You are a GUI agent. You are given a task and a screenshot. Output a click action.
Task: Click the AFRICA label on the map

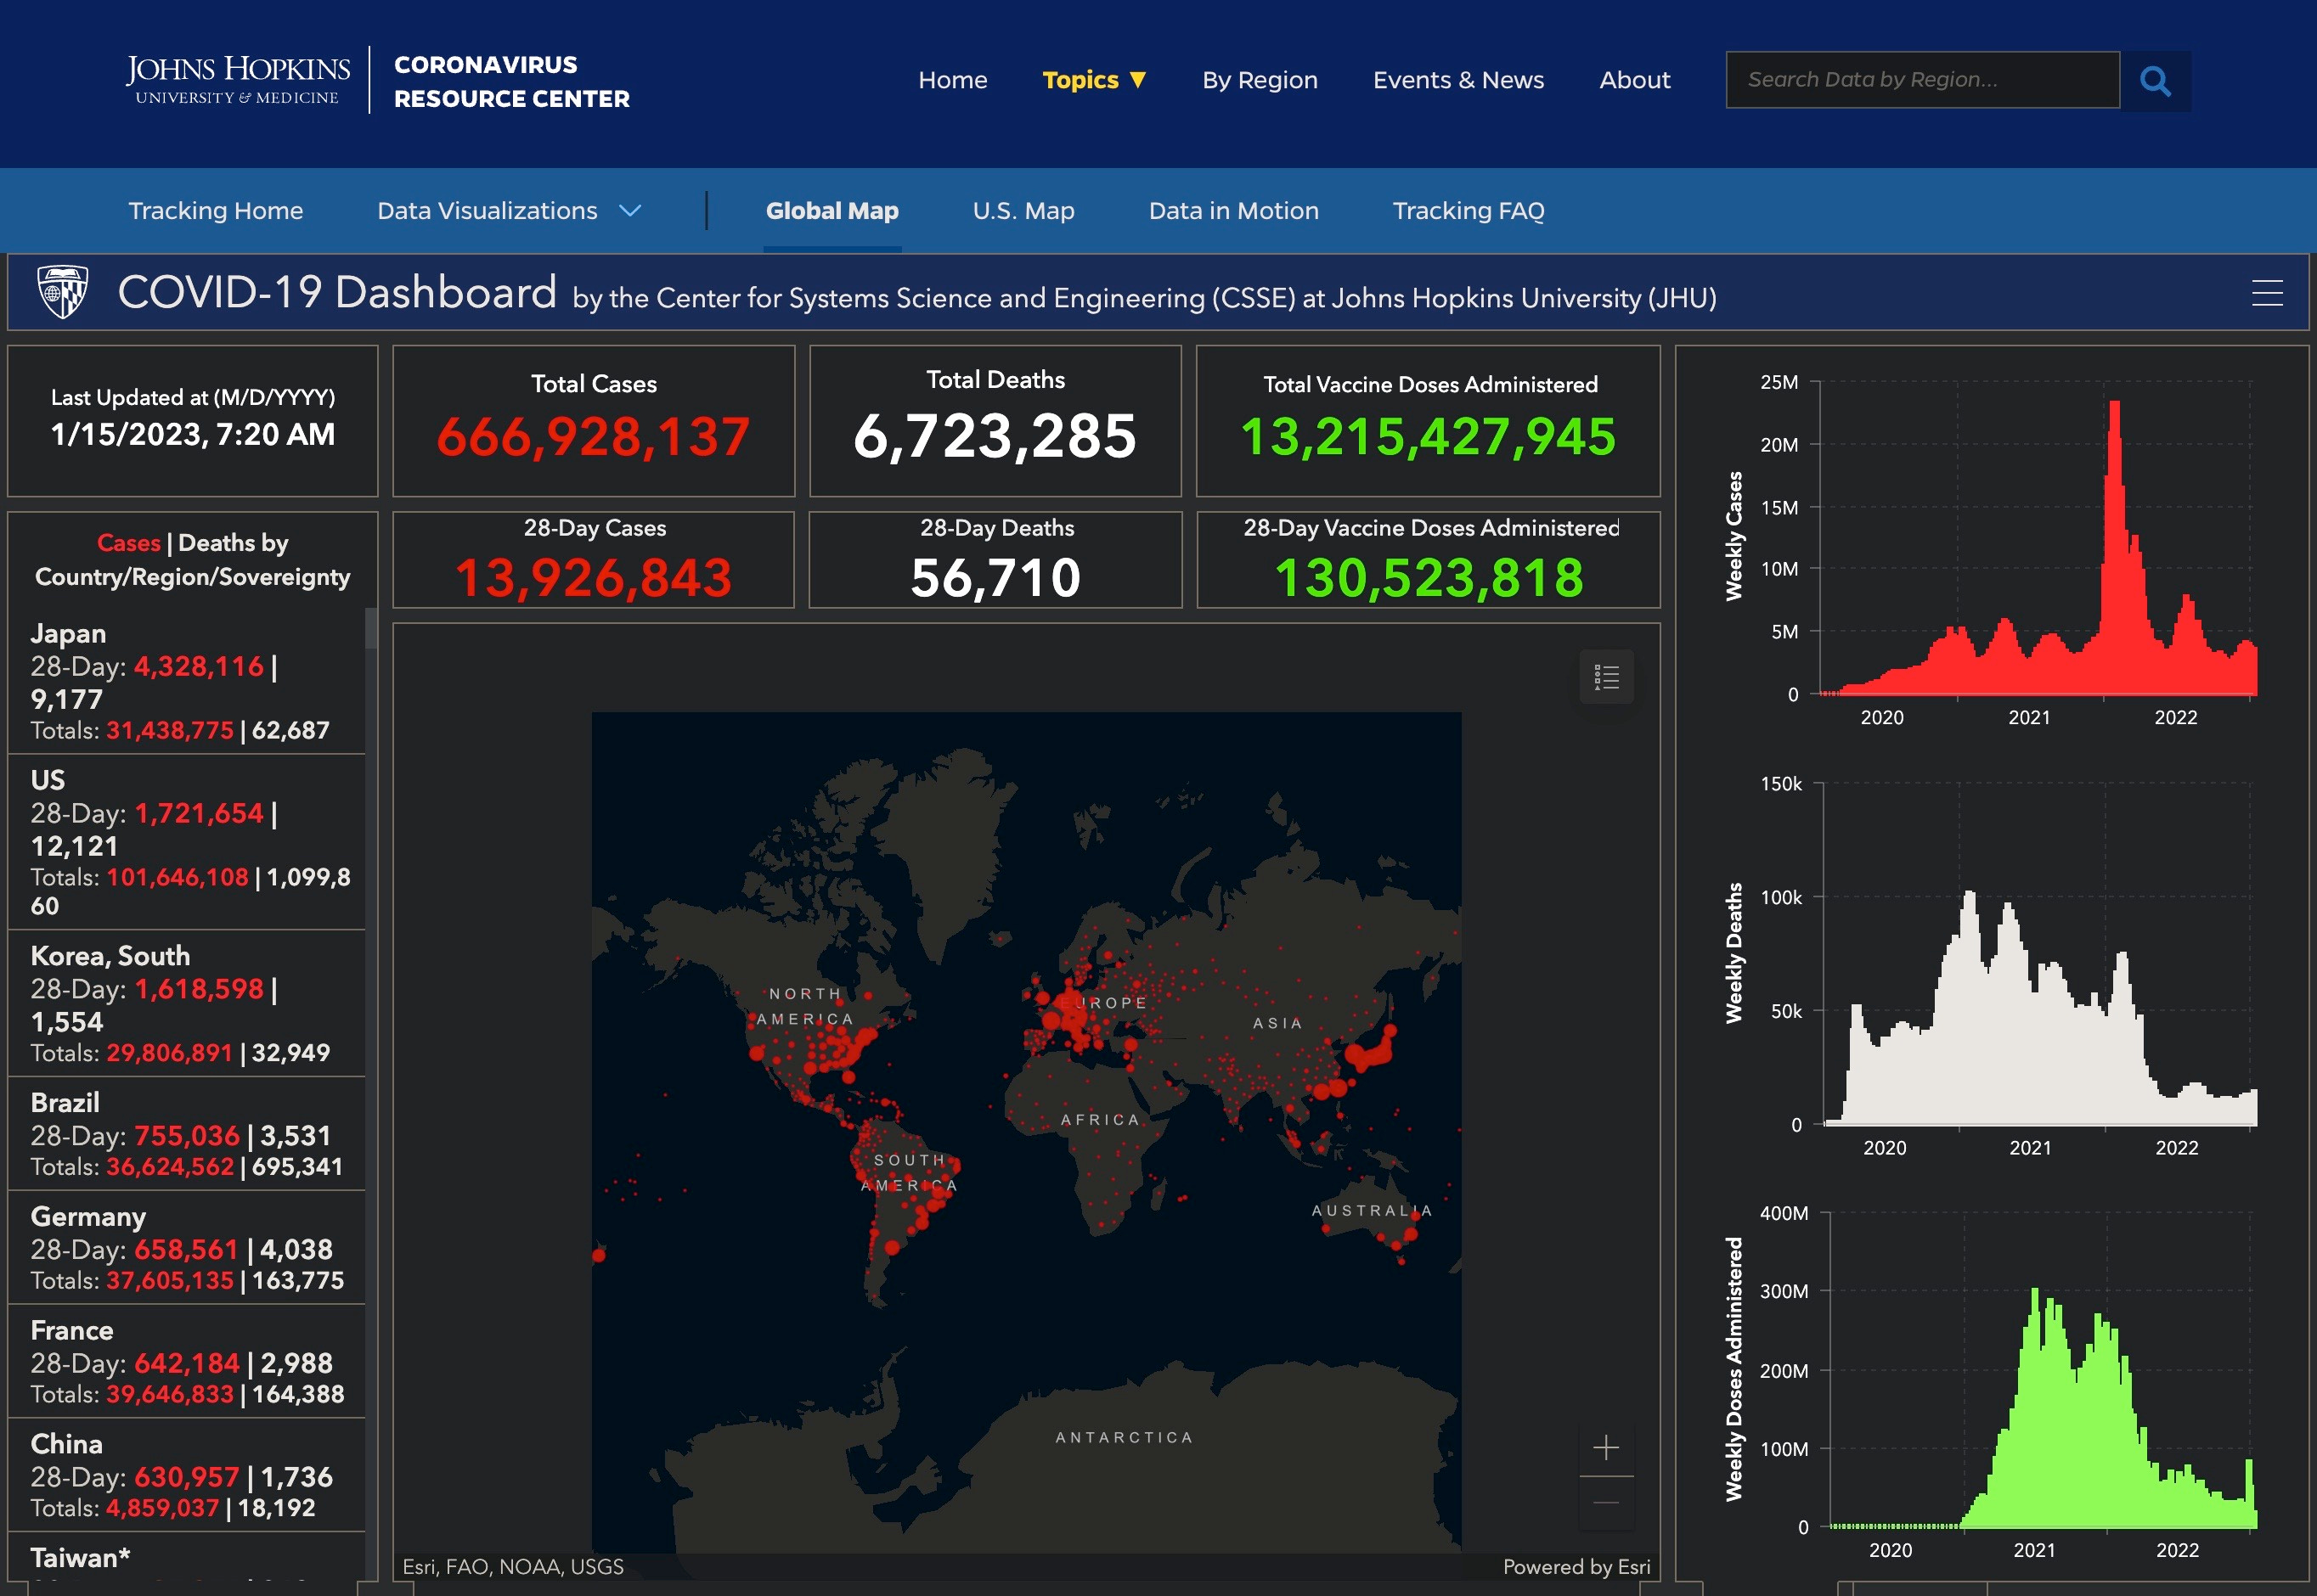1101,1120
